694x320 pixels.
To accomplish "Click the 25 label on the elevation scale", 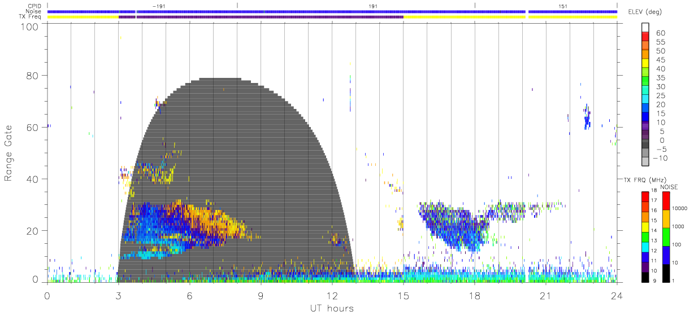I will pyautogui.click(x=660, y=96).
